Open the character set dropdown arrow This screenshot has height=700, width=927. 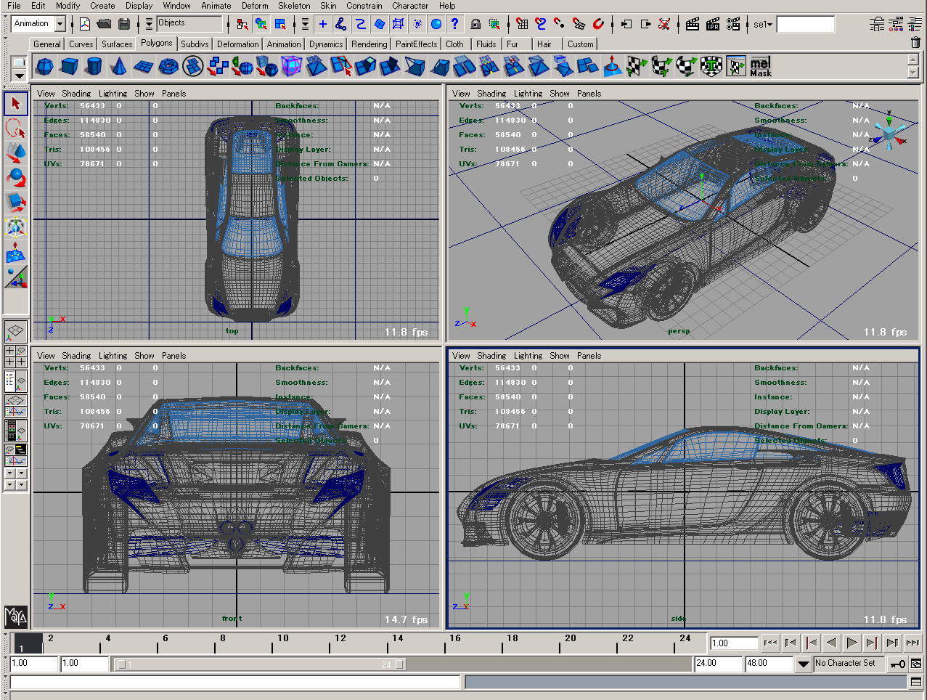click(x=803, y=664)
